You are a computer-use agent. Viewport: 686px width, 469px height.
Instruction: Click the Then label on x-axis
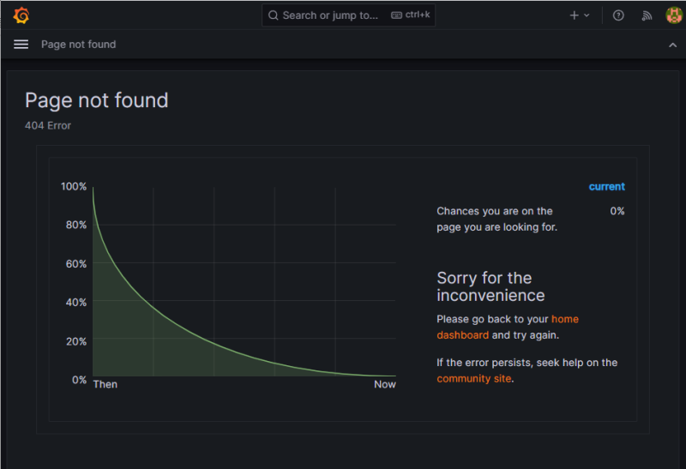pyautogui.click(x=105, y=384)
